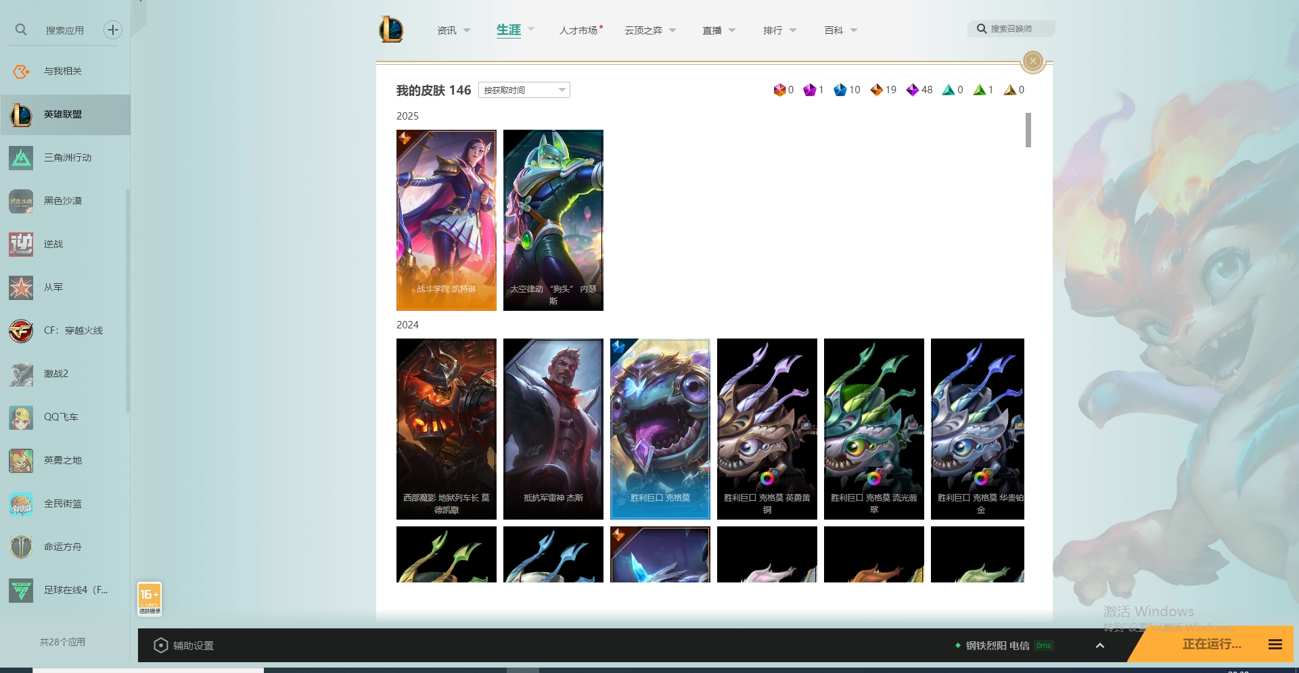Screen dimensions: 1299x673
Task: Expand the 百科 menu arrow
Action: 854,30
